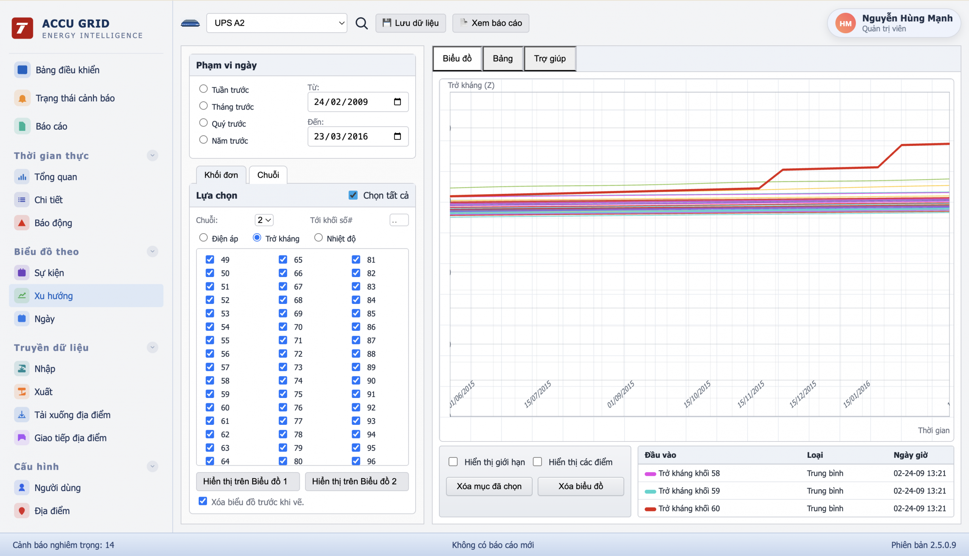969x556 pixels.
Task: Switch to the Khối đơn tab
Action: 221,175
